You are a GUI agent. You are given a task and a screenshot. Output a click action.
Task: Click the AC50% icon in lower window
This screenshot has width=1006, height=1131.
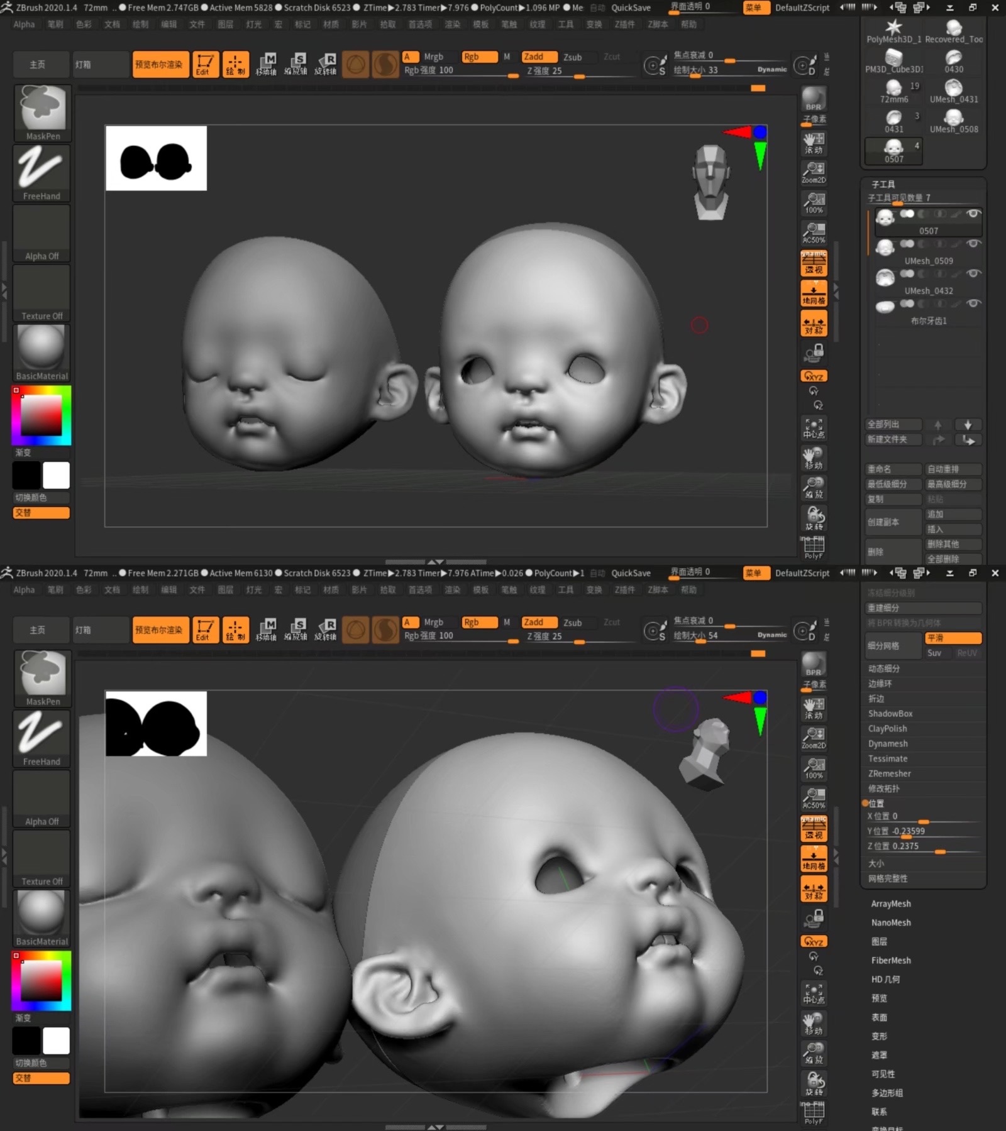pos(814,797)
